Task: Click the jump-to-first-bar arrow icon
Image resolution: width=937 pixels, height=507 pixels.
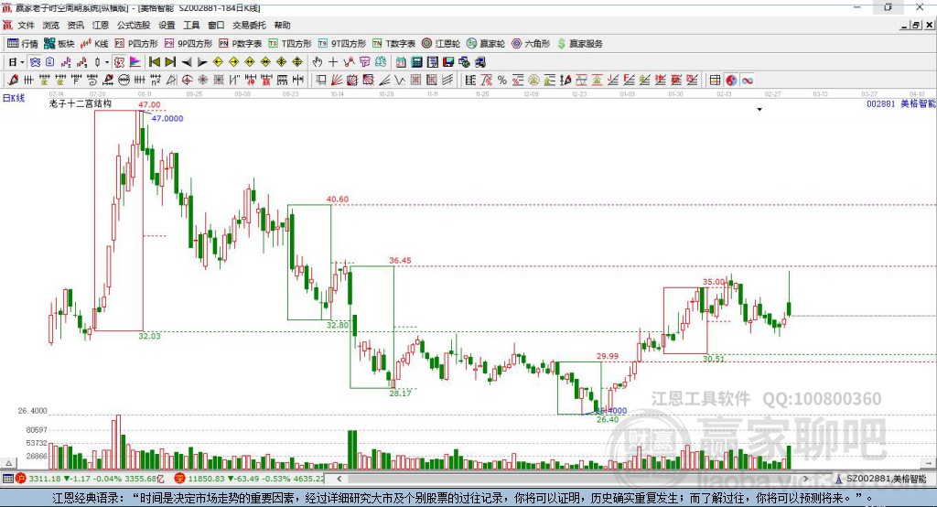Action: pos(154,61)
